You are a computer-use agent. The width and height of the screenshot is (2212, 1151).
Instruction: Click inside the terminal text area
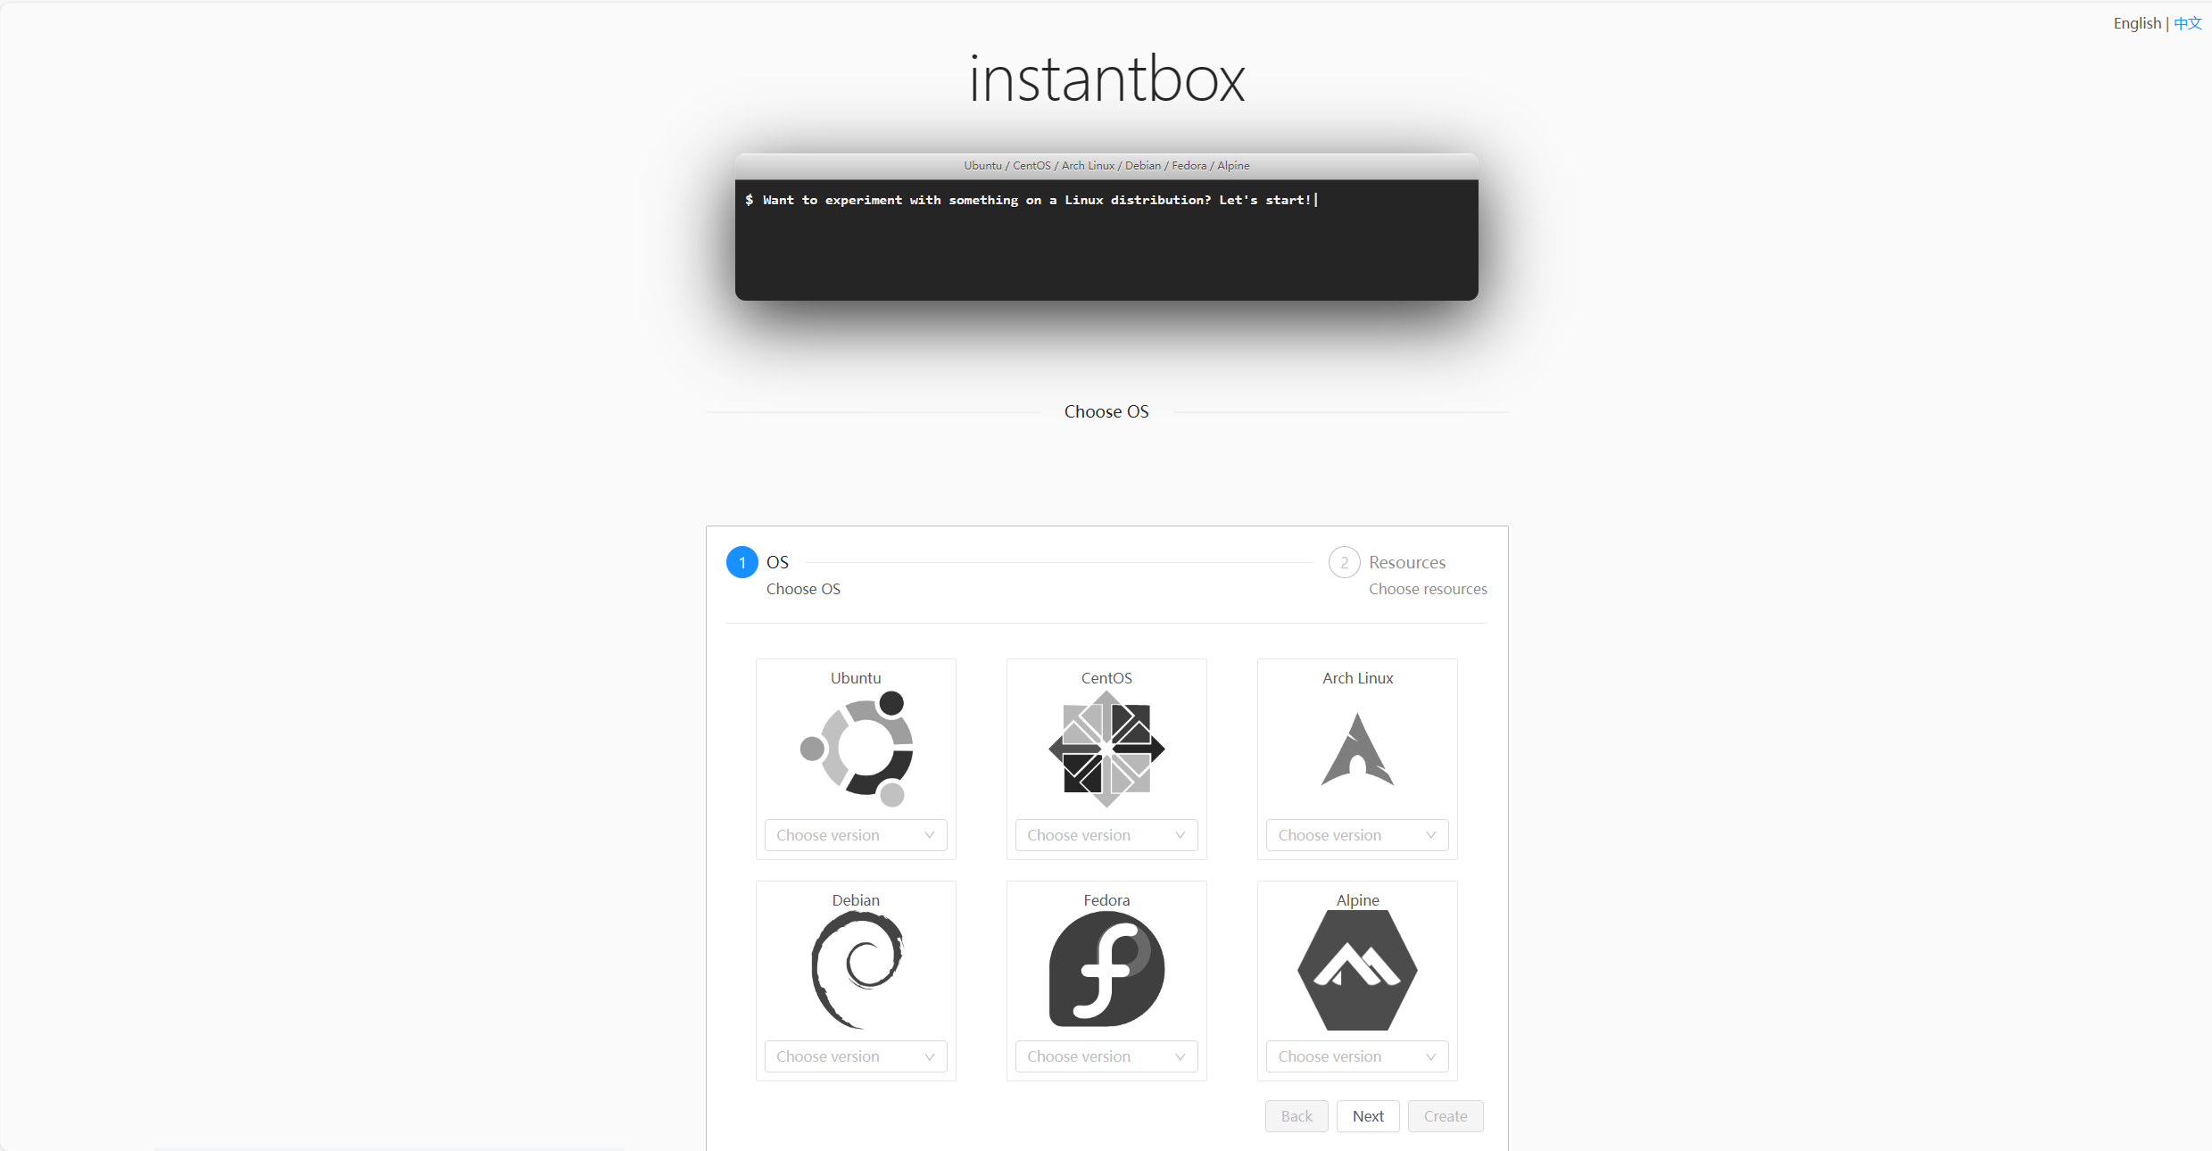tap(1106, 239)
